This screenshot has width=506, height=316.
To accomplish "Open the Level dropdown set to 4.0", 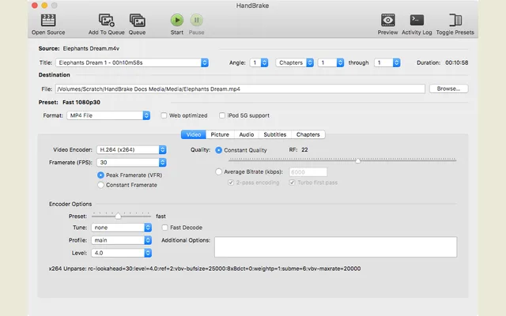I will point(121,253).
